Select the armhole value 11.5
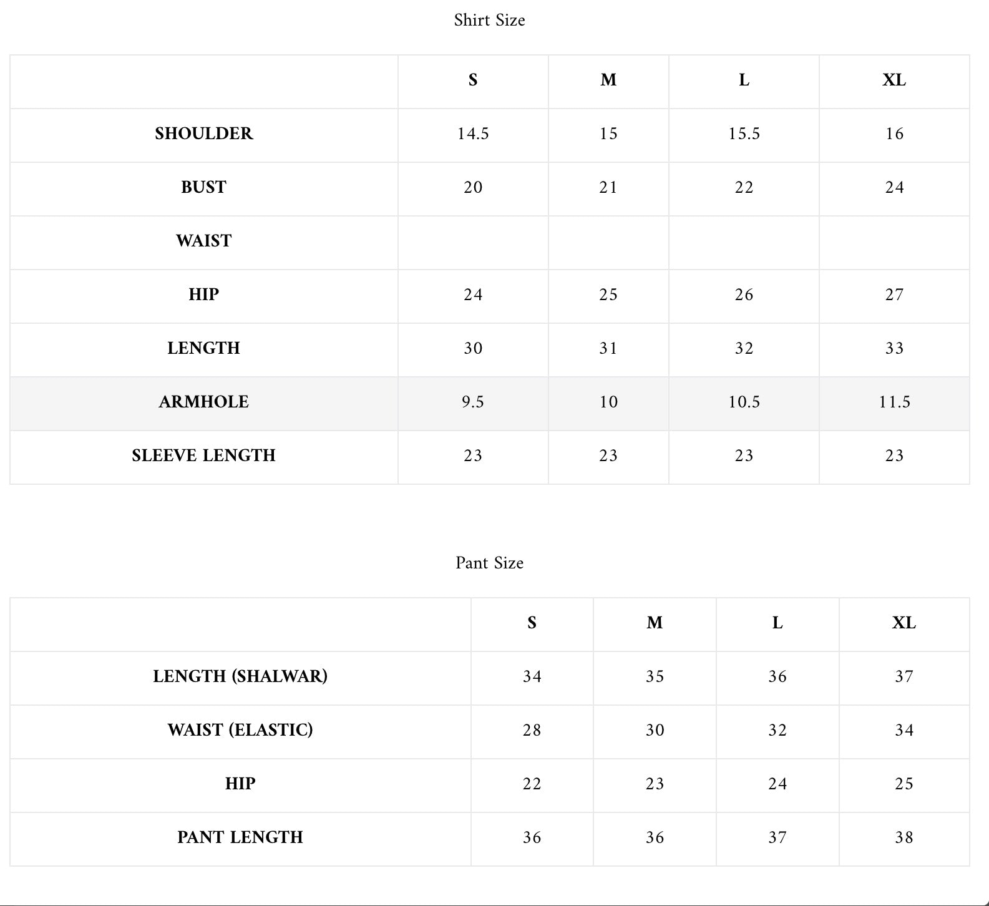Screen dimensions: 989x906 click(894, 402)
